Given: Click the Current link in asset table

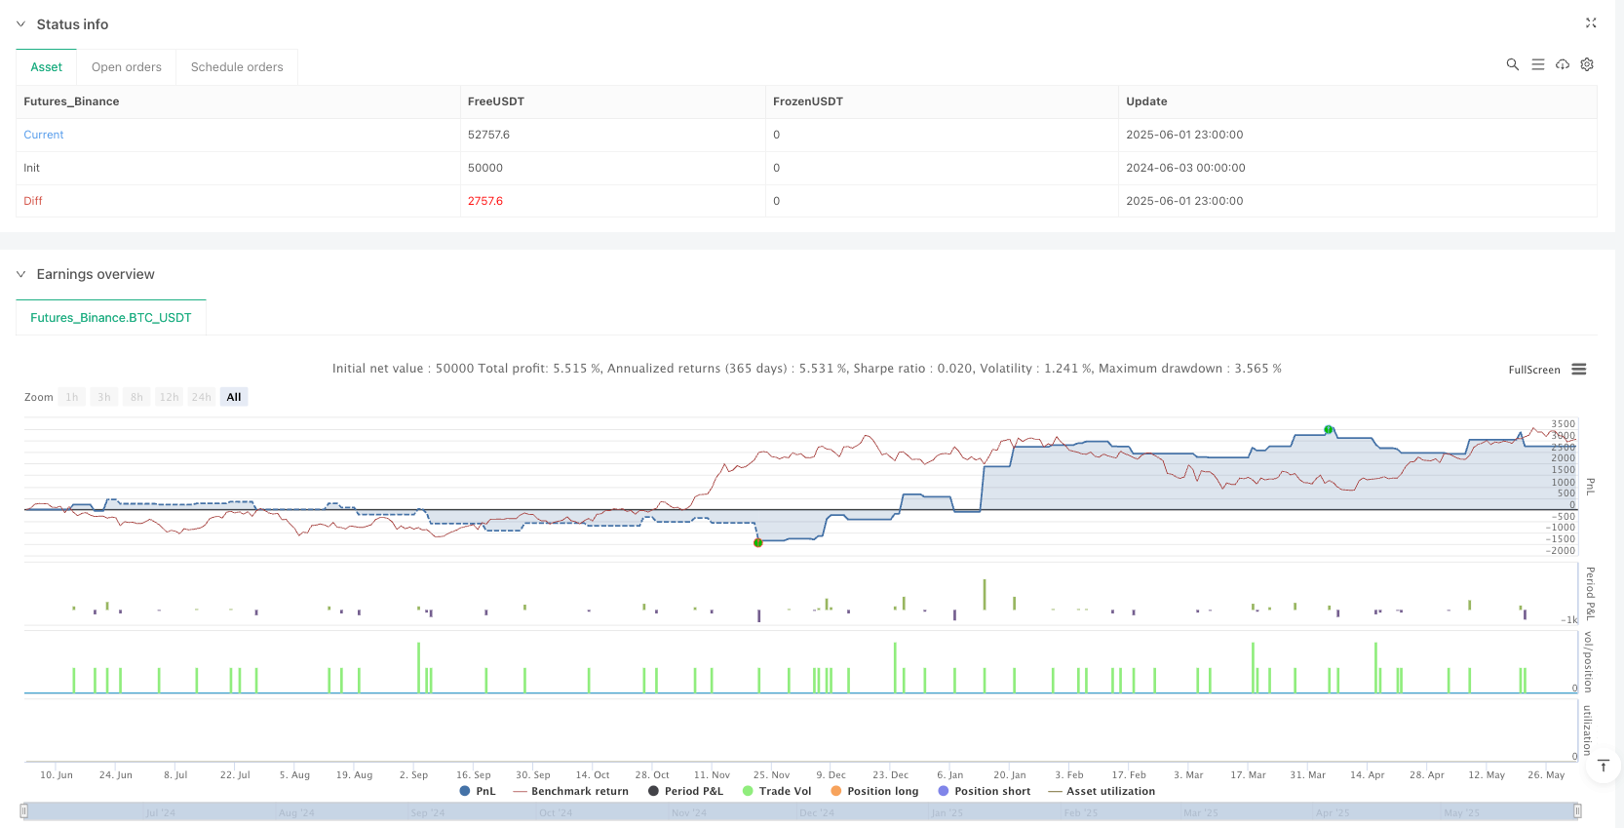Looking at the screenshot, I should [44, 135].
